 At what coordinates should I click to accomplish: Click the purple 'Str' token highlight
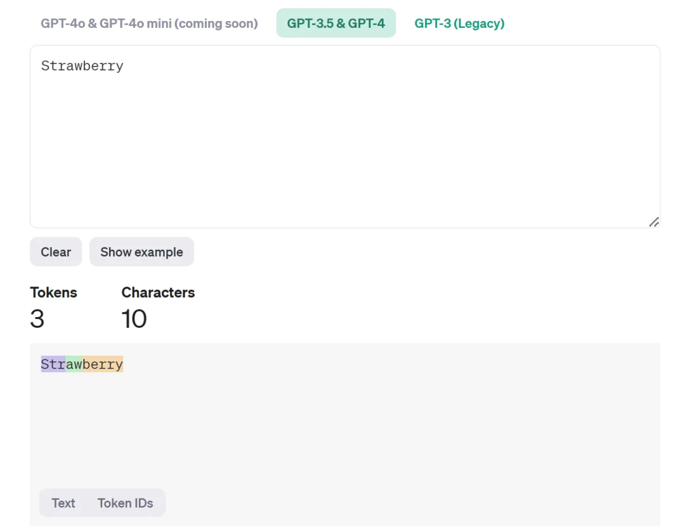53,364
